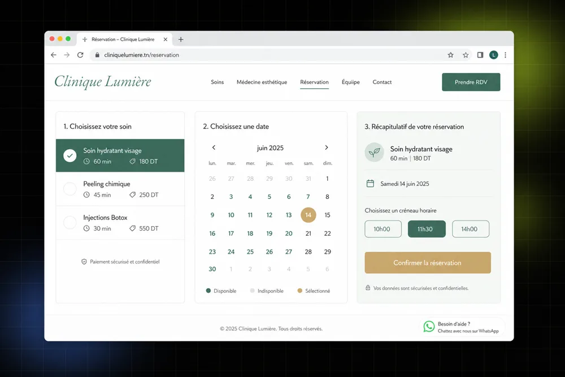Click the calendar icon next to Samedi 14 juin 2025
565x377 pixels.
370,184
